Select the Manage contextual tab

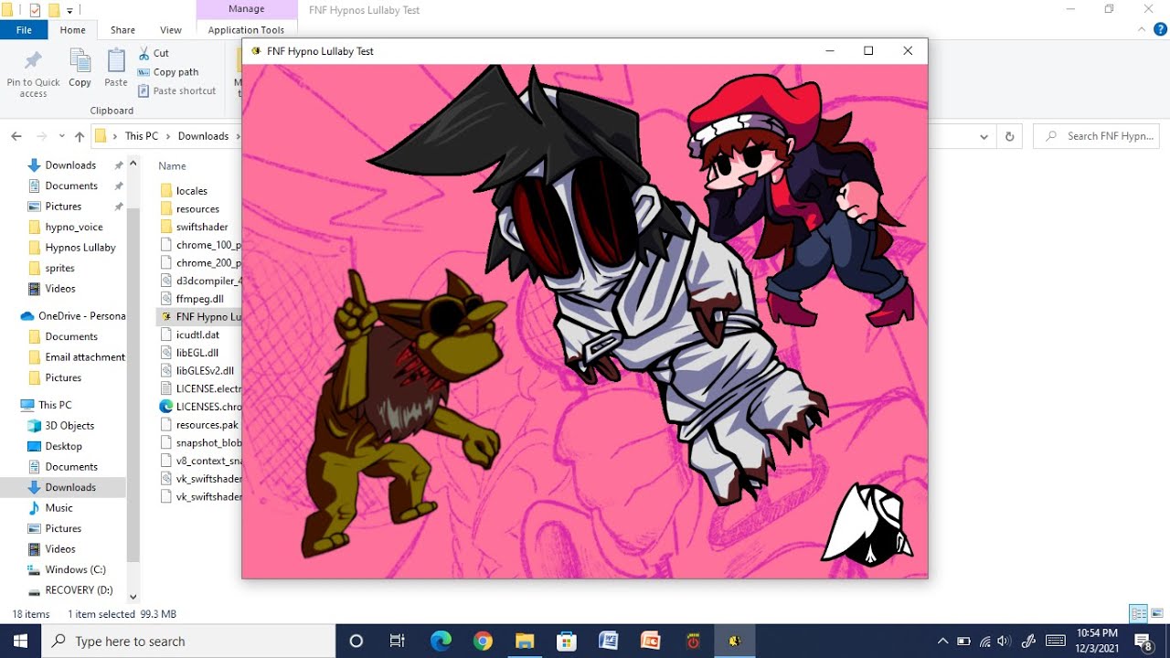point(246,9)
